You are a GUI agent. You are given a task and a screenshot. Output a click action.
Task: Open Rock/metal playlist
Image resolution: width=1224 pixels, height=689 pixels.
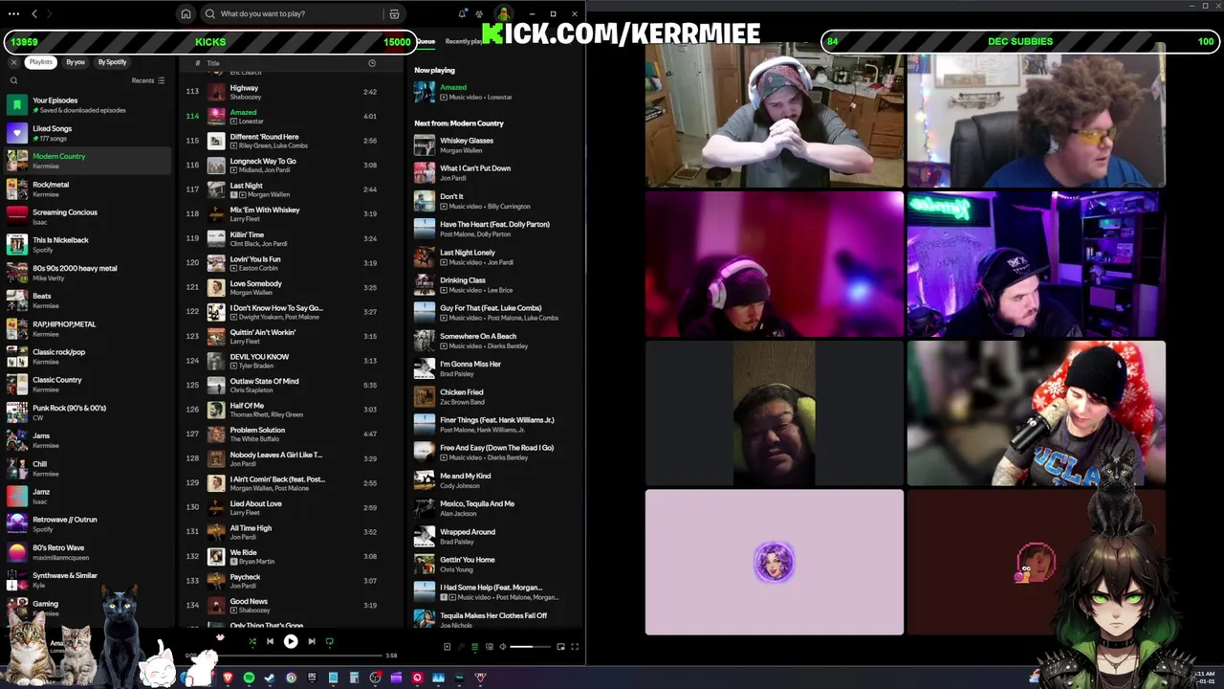pyautogui.click(x=88, y=189)
